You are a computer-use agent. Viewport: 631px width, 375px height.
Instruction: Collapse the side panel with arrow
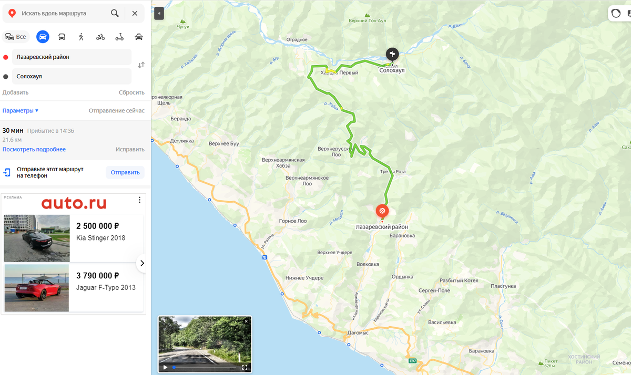coord(159,14)
